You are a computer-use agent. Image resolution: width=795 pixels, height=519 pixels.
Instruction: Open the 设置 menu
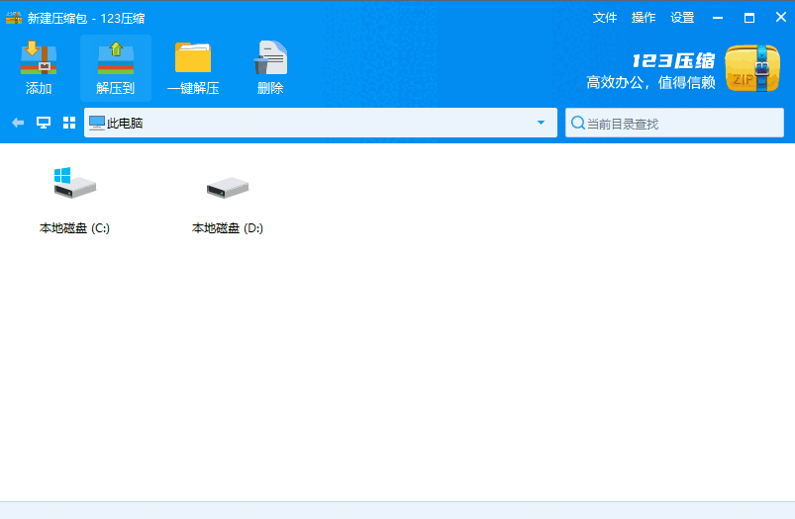coord(682,18)
